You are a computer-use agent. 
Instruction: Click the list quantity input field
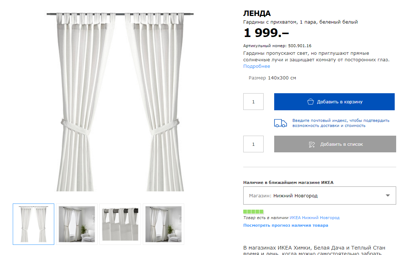[253, 144]
